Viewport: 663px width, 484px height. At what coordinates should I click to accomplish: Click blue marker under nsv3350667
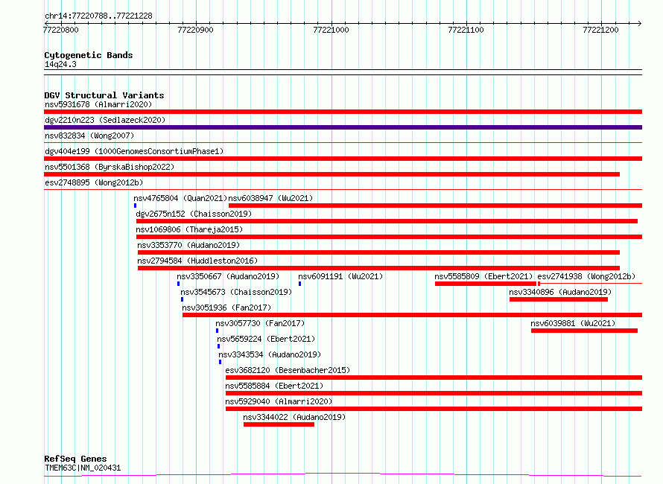pos(179,284)
